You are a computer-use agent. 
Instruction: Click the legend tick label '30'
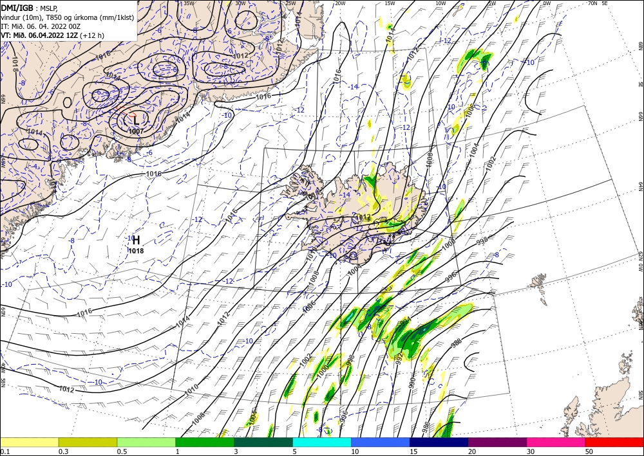point(530,452)
